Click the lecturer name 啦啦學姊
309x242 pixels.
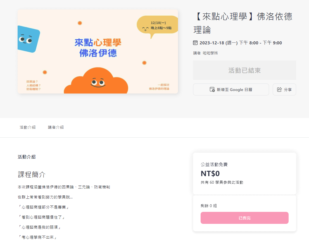(x=210, y=53)
